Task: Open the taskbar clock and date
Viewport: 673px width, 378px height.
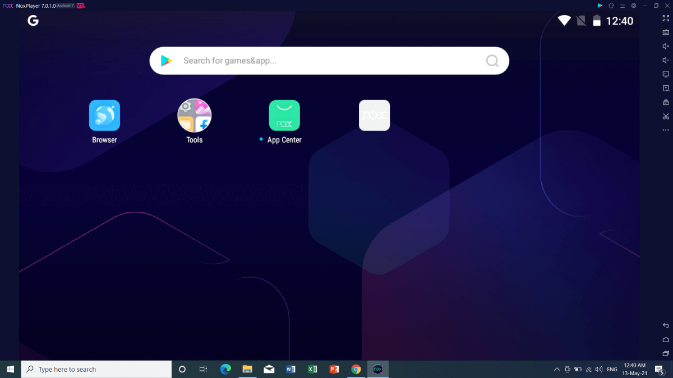Action: 635,369
